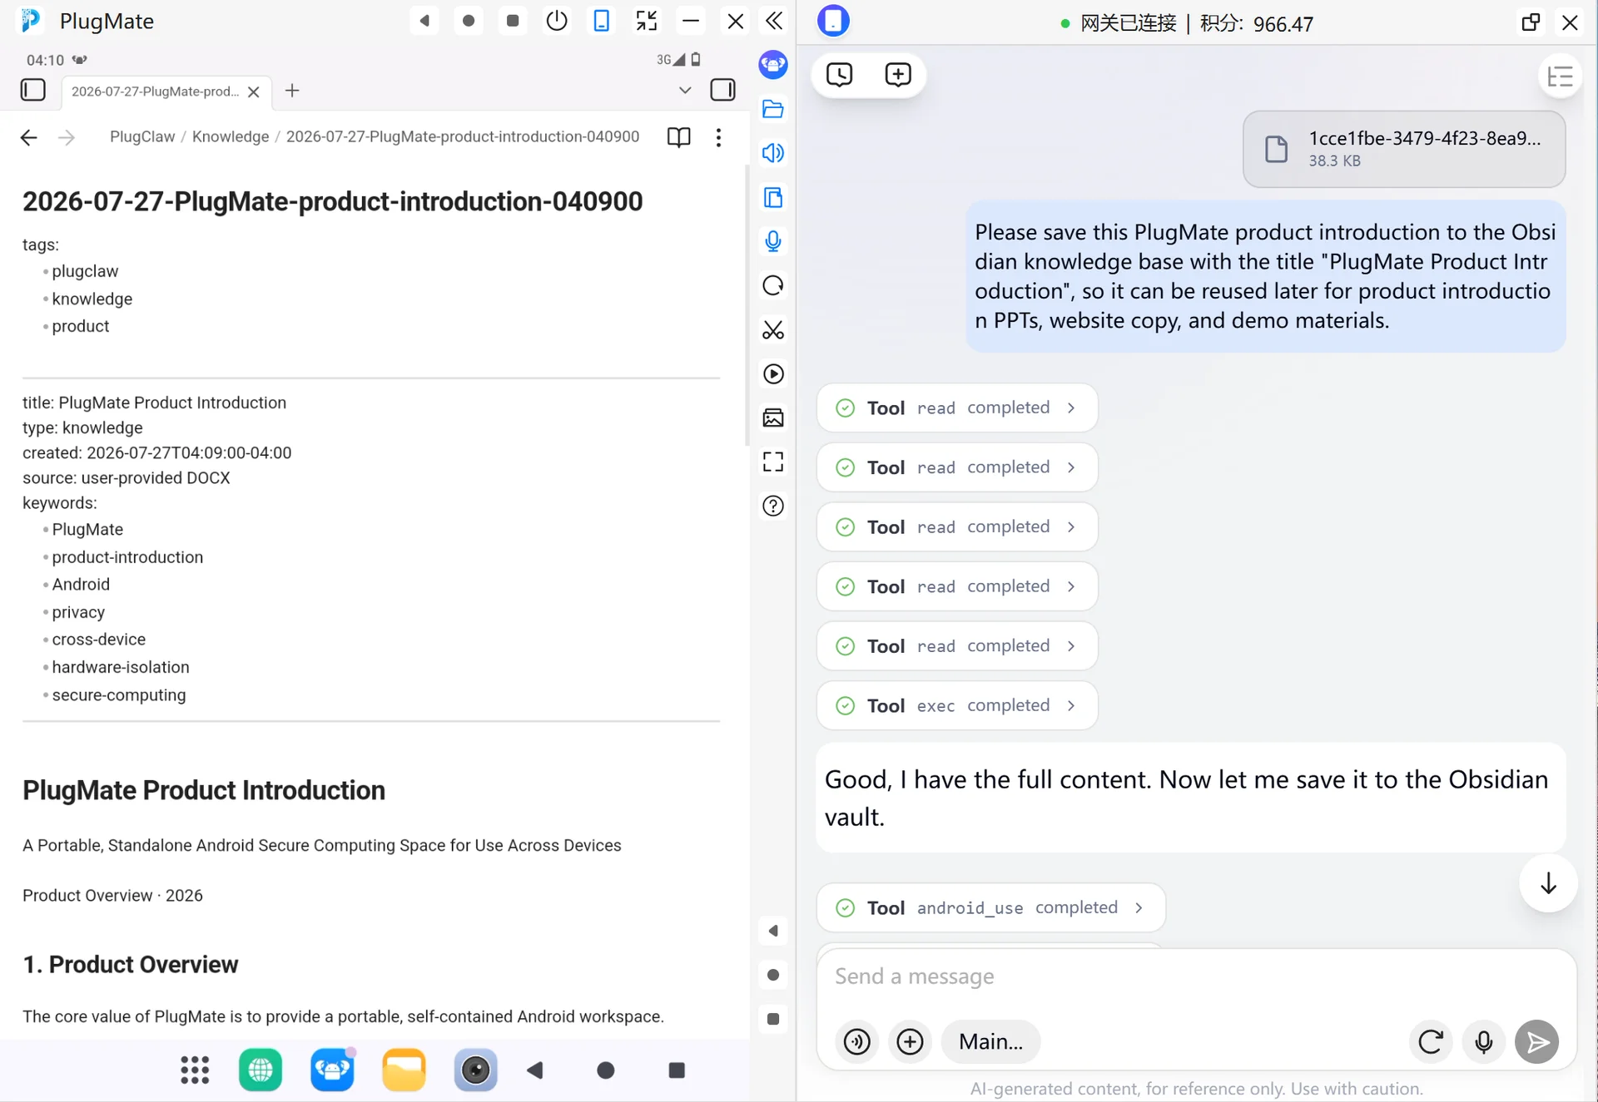Collapse the side toolbar with double chevron
Viewport: 1598px width, 1102px height.
click(773, 21)
